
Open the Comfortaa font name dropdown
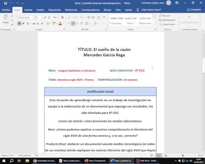click(x=33, y=17)
